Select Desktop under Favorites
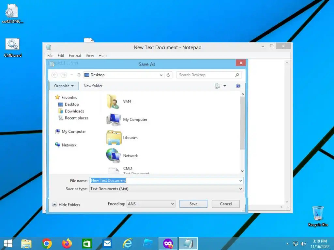 coord(68,104)
